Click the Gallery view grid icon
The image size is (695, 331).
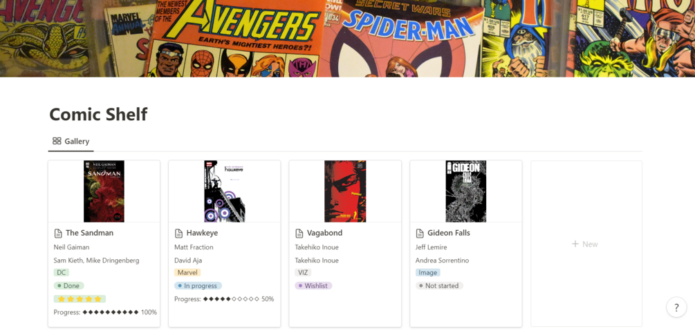[x=57, y=142]
